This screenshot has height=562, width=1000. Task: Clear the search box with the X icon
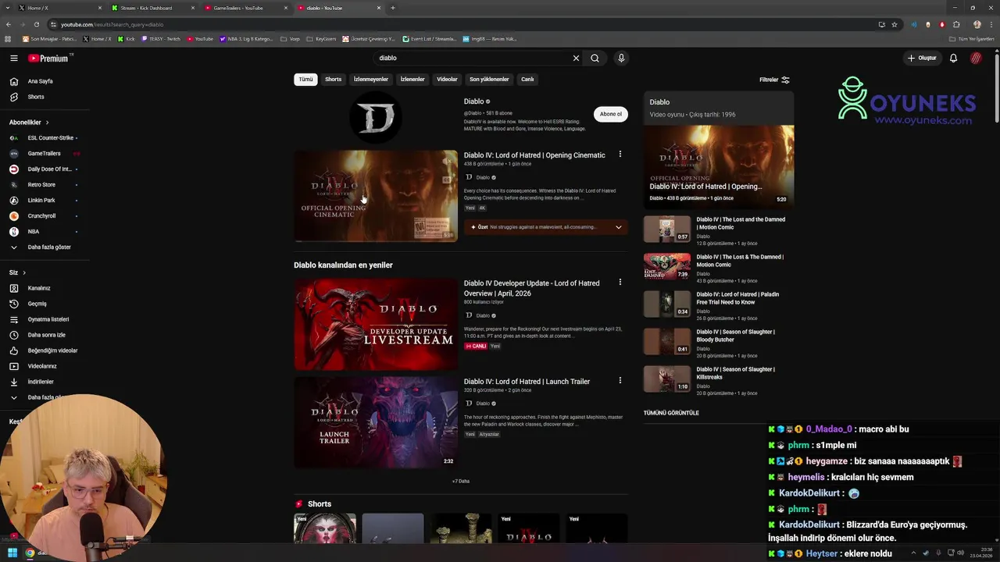click(576, 58)
